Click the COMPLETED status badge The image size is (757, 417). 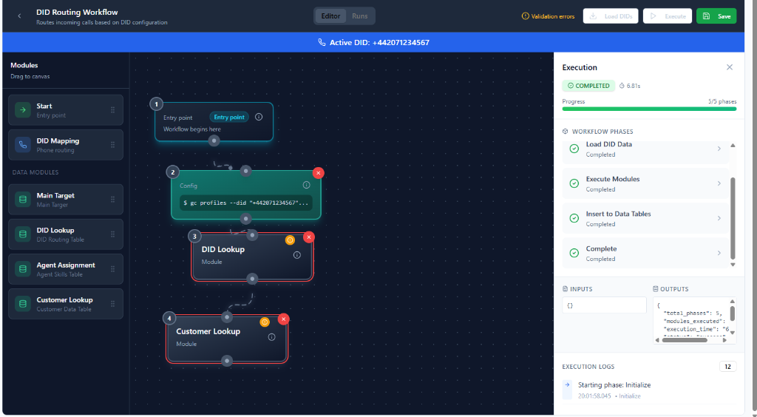(x=588, y=86)
